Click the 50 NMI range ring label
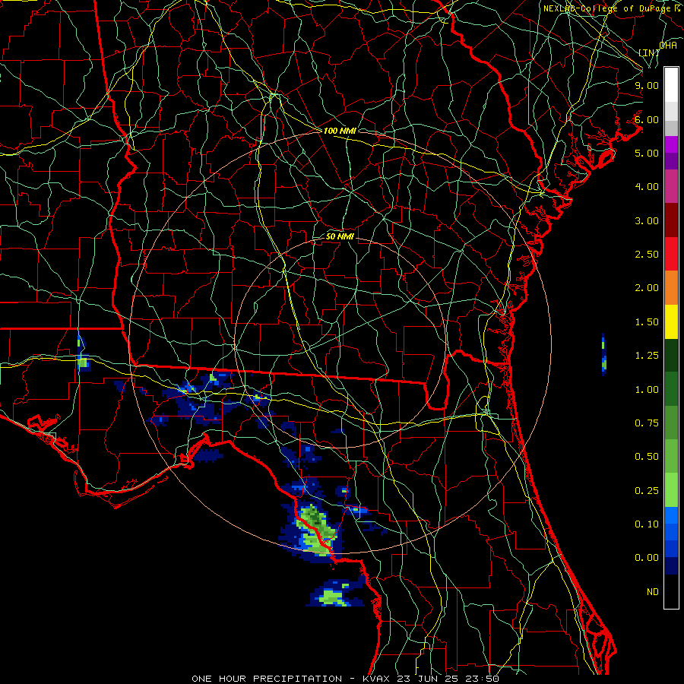The height and width of the screenshot is (684, 684). point(340,236)
